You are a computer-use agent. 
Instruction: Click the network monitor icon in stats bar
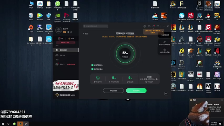tap(98, 78)
